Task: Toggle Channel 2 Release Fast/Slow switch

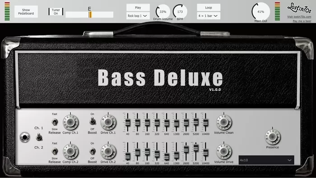Action: click(55, 151)
